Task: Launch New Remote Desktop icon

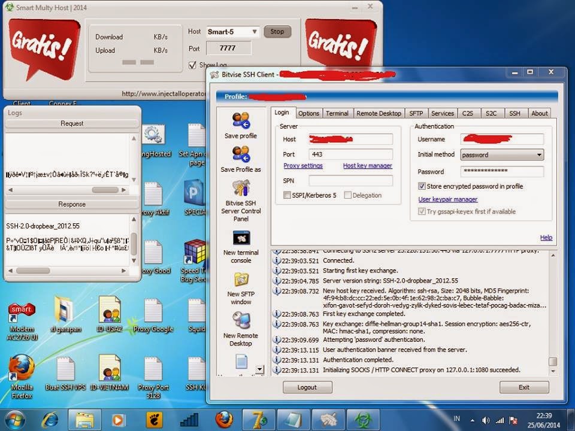Action: tap(241, 321)
